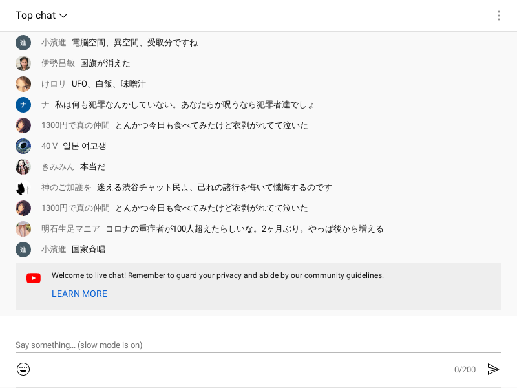Click the message starting コロナの重症者が100人
517x388 pixels.
click(244, 229)
